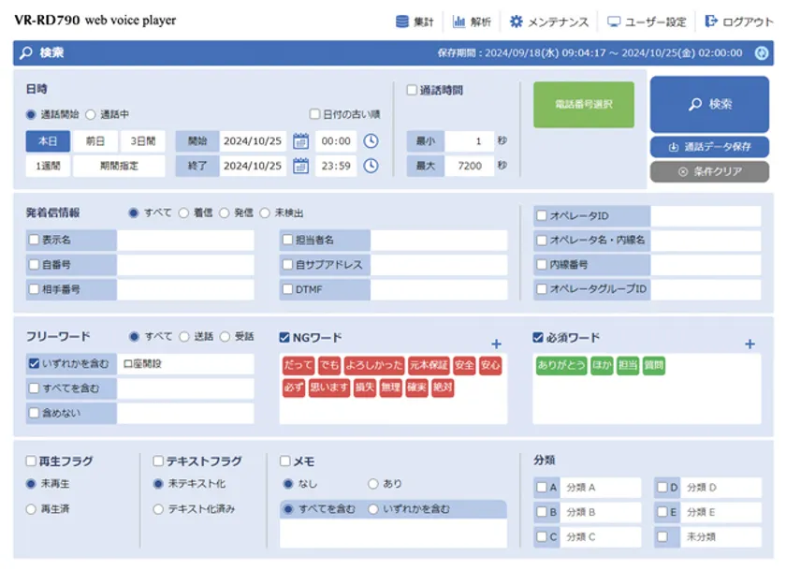The image size is (786, 571).
Task: Select the 再生済 radio button
Action: pyautogui.click(x=30, y=507)
